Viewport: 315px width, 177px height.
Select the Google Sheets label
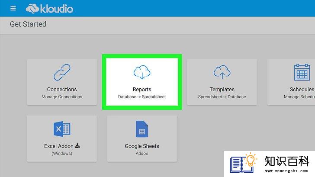(x=142, y=146)
